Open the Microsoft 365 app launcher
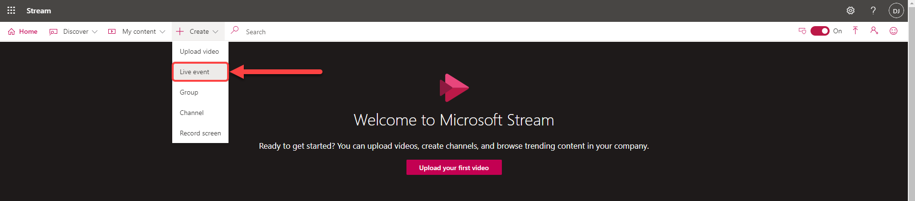Image resolution: width=915 pixels, height=201 pixels. coord(11,10)
